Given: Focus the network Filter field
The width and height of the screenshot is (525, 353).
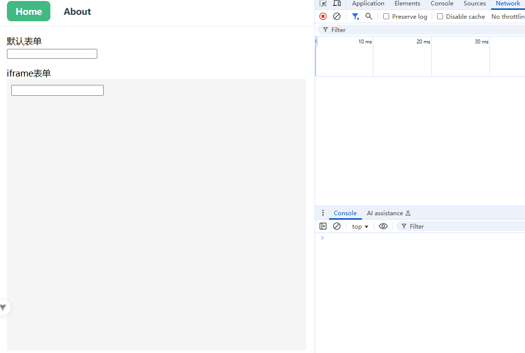Looking at the screenshot, I should click(x=421, y=30).
